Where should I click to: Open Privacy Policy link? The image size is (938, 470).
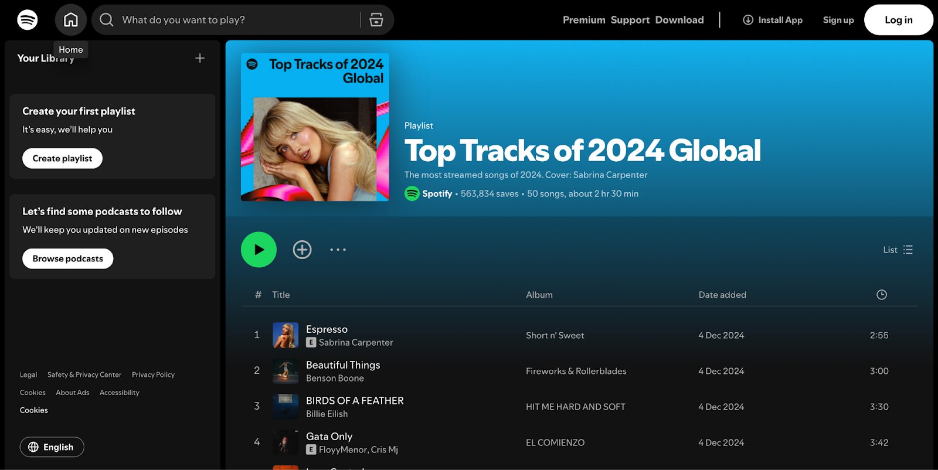153,375
